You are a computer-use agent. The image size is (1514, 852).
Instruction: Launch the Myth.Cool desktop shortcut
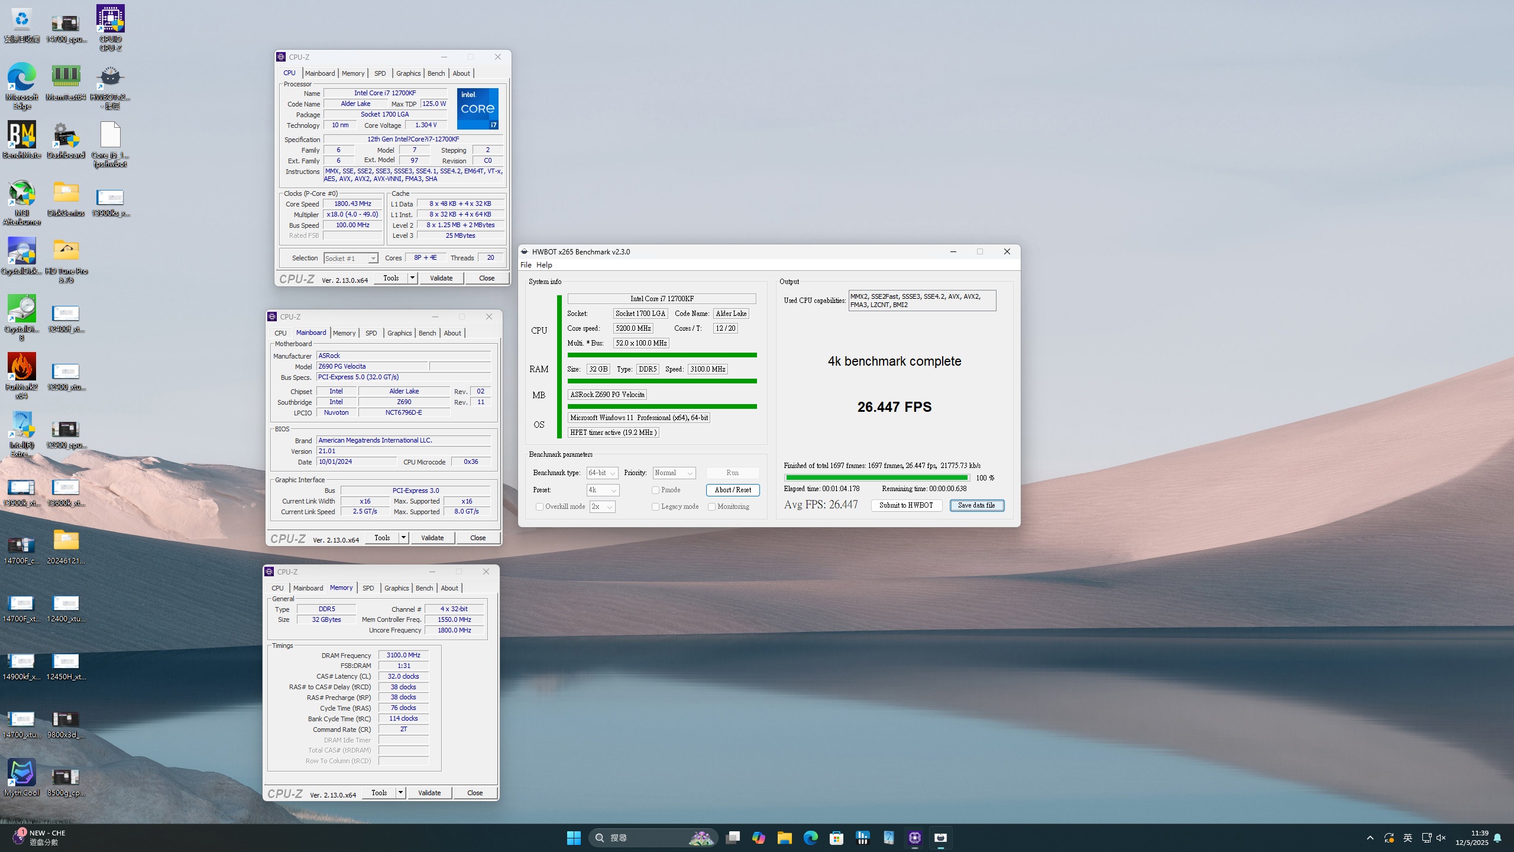22,777
